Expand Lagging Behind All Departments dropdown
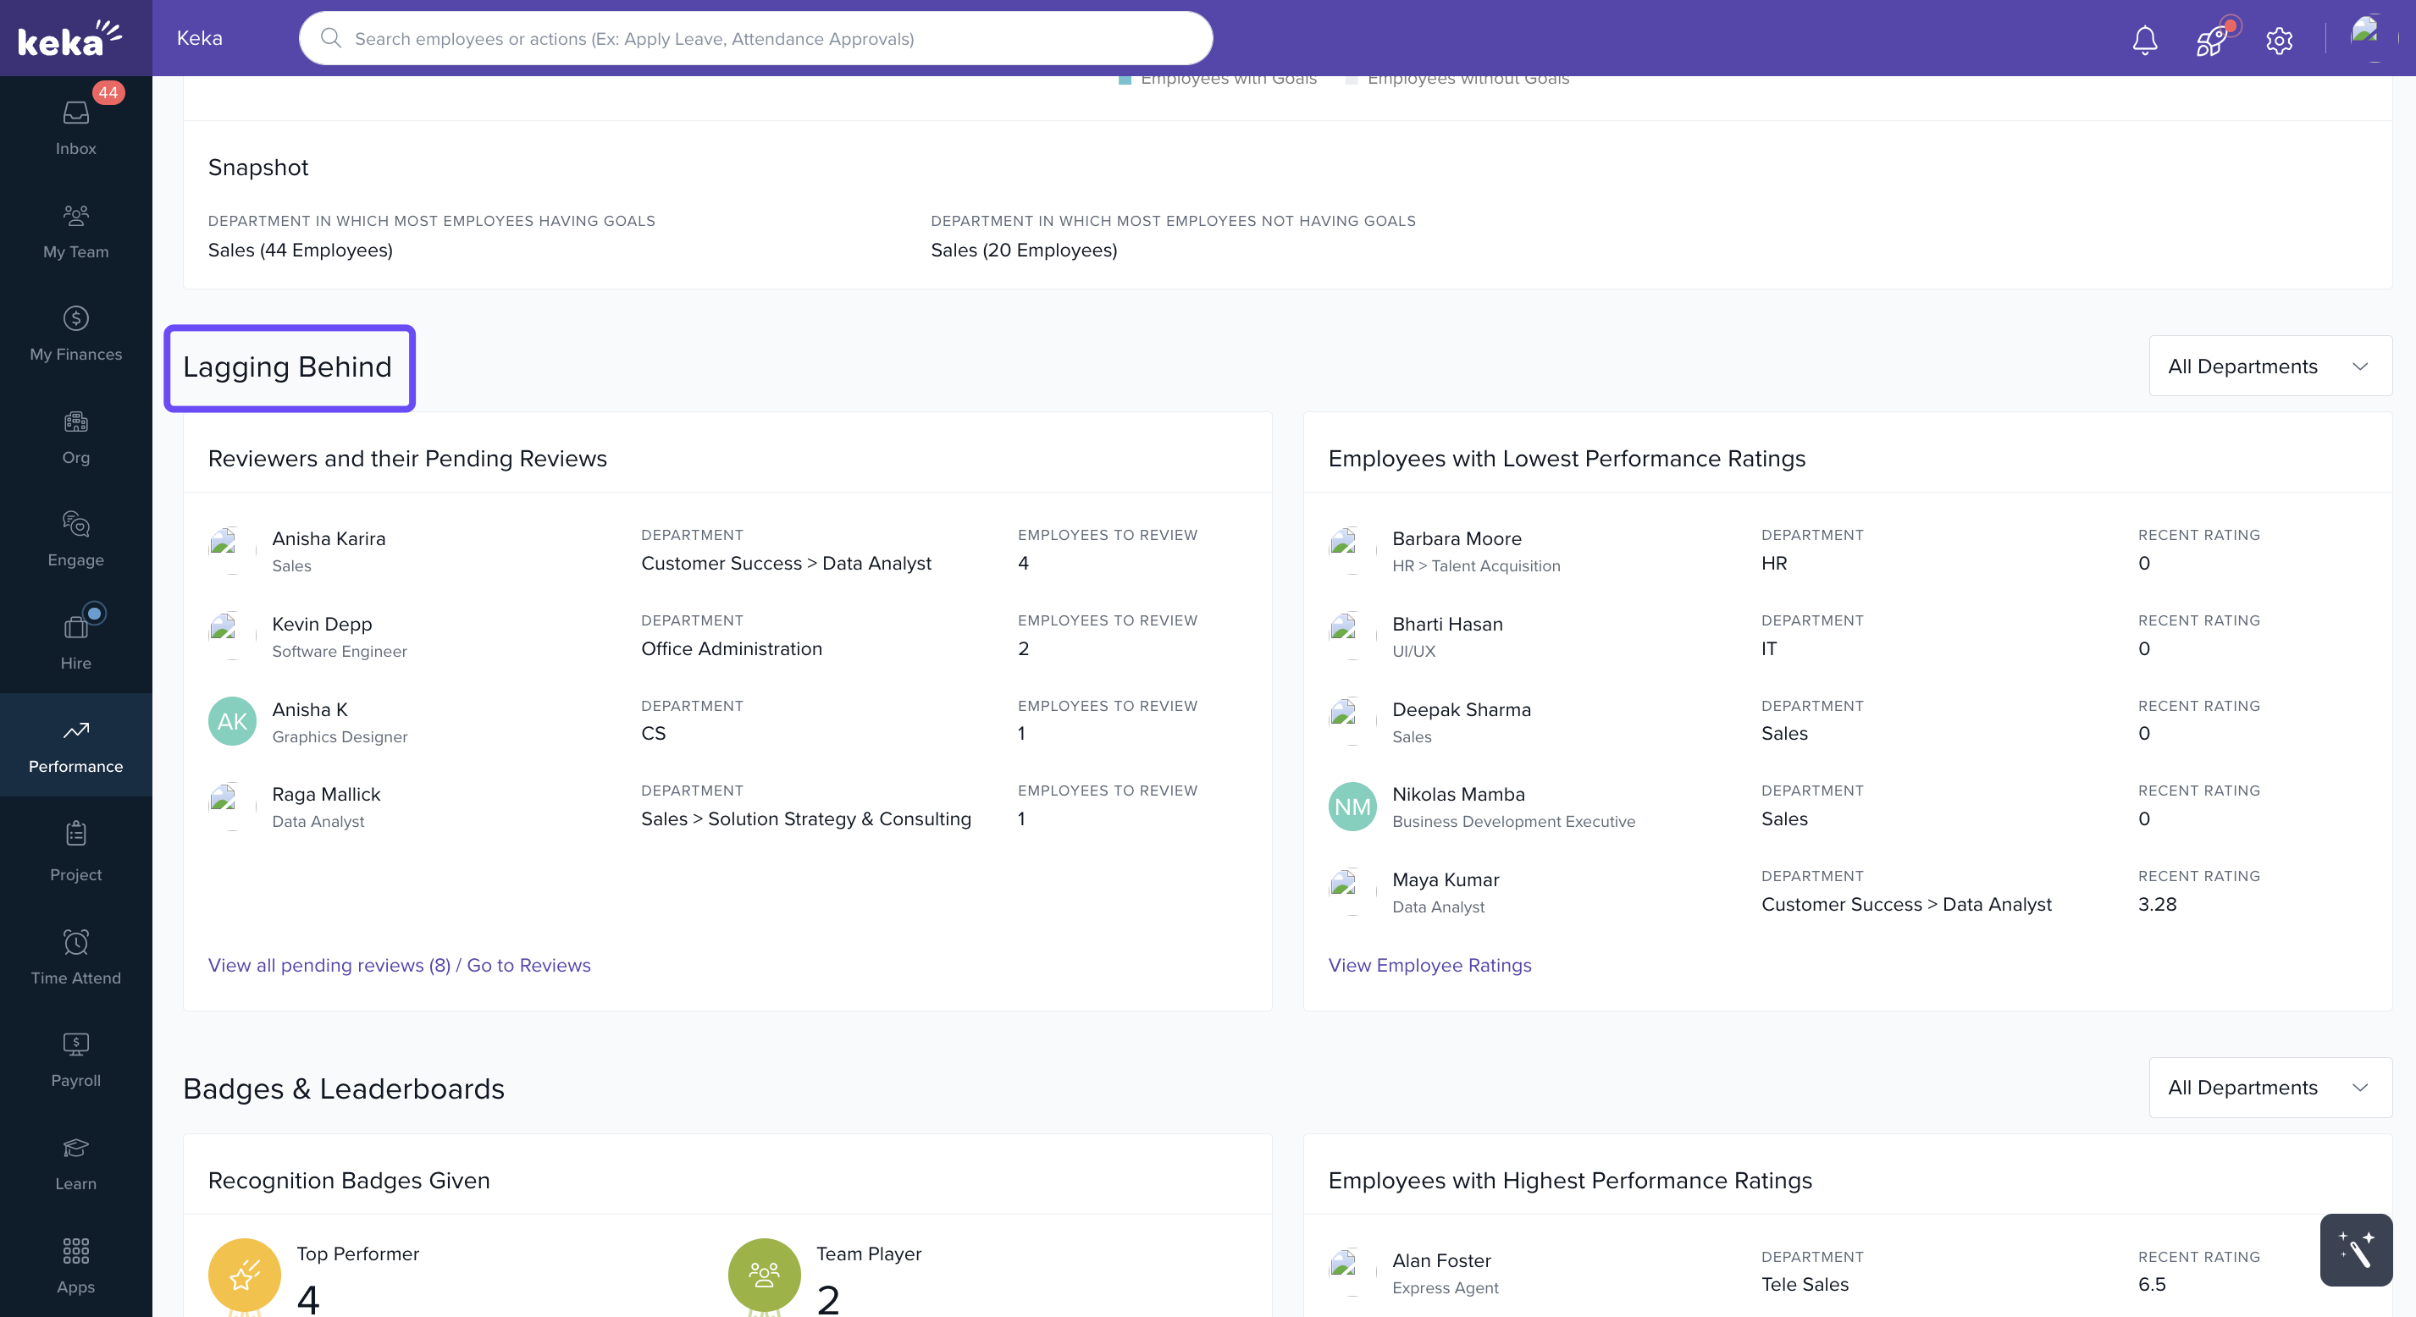The width and height of the screenshot is (2416, 1317). [2269, 366]
